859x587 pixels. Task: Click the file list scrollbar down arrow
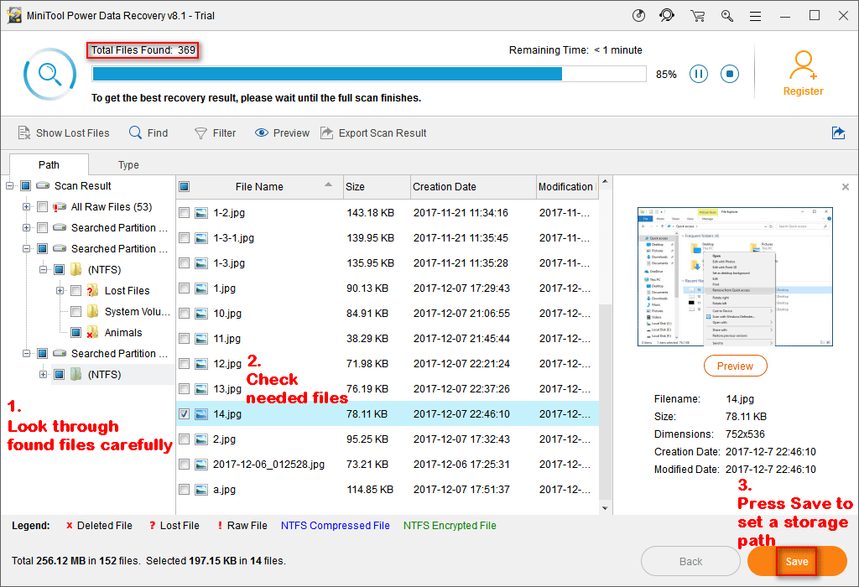coord(605,508)
